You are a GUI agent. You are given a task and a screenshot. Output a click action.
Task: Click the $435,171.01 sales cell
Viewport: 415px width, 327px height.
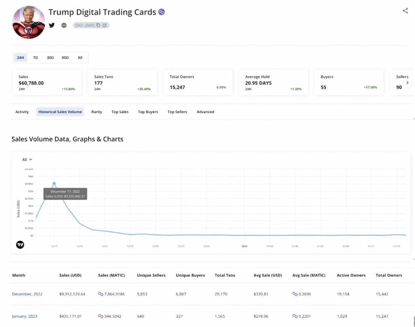[x=71, y=316]
